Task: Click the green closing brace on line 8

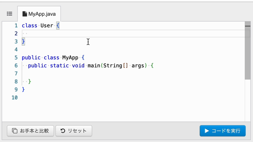Action: coord(30,82)
